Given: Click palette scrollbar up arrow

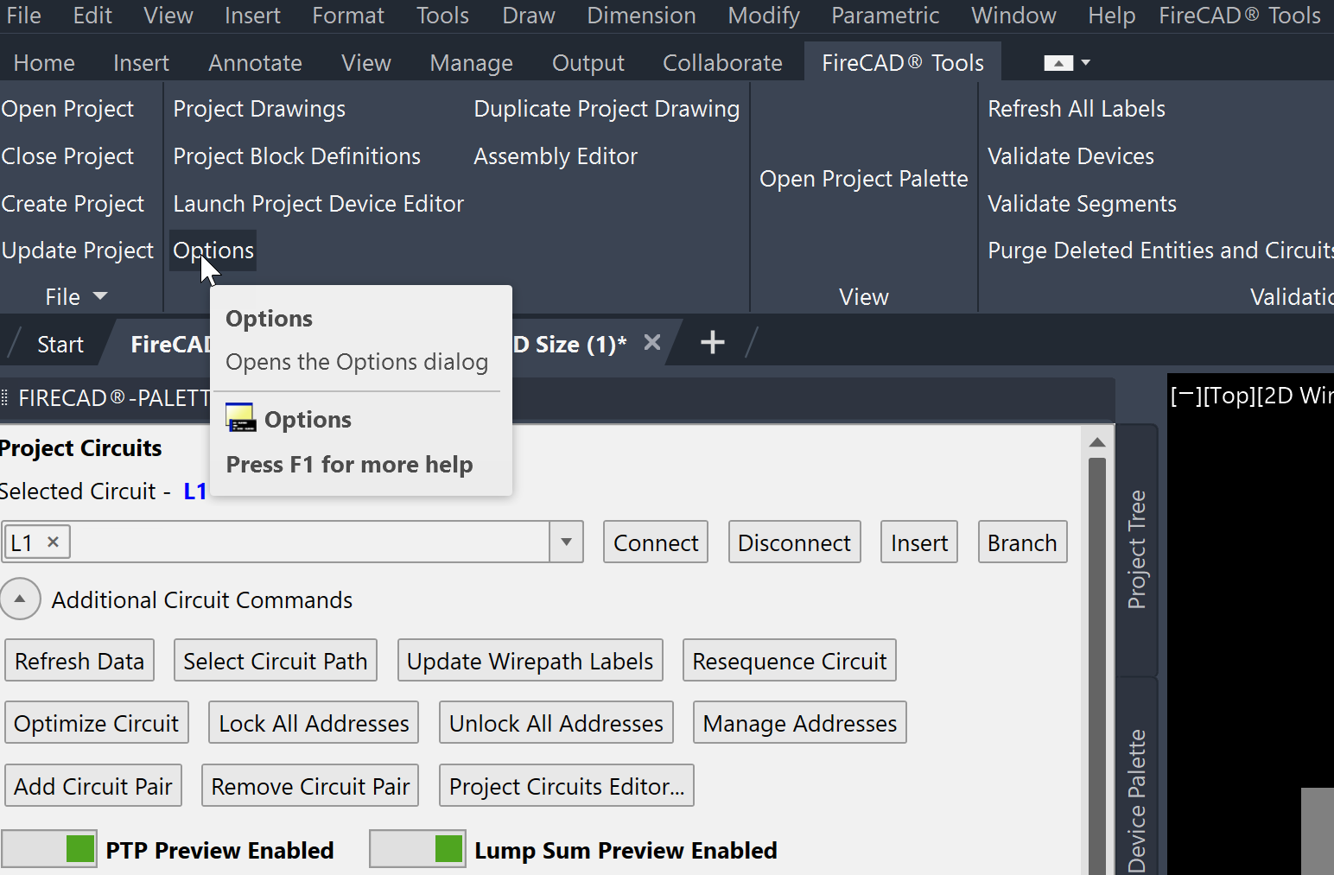Looking at the screenshot, I should point(1097,442).
